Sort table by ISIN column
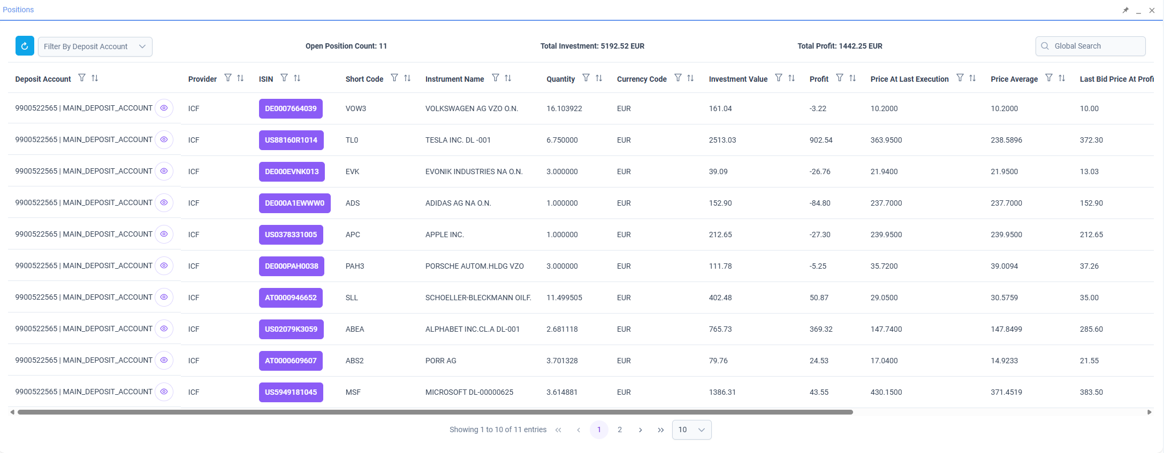The width and height of the screenshot is (1164, 453). pos(297,78)
